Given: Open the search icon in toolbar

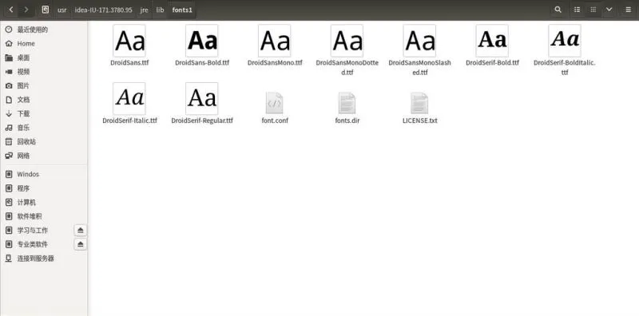Looking at the screenshot, I should (x=558, y=10).
